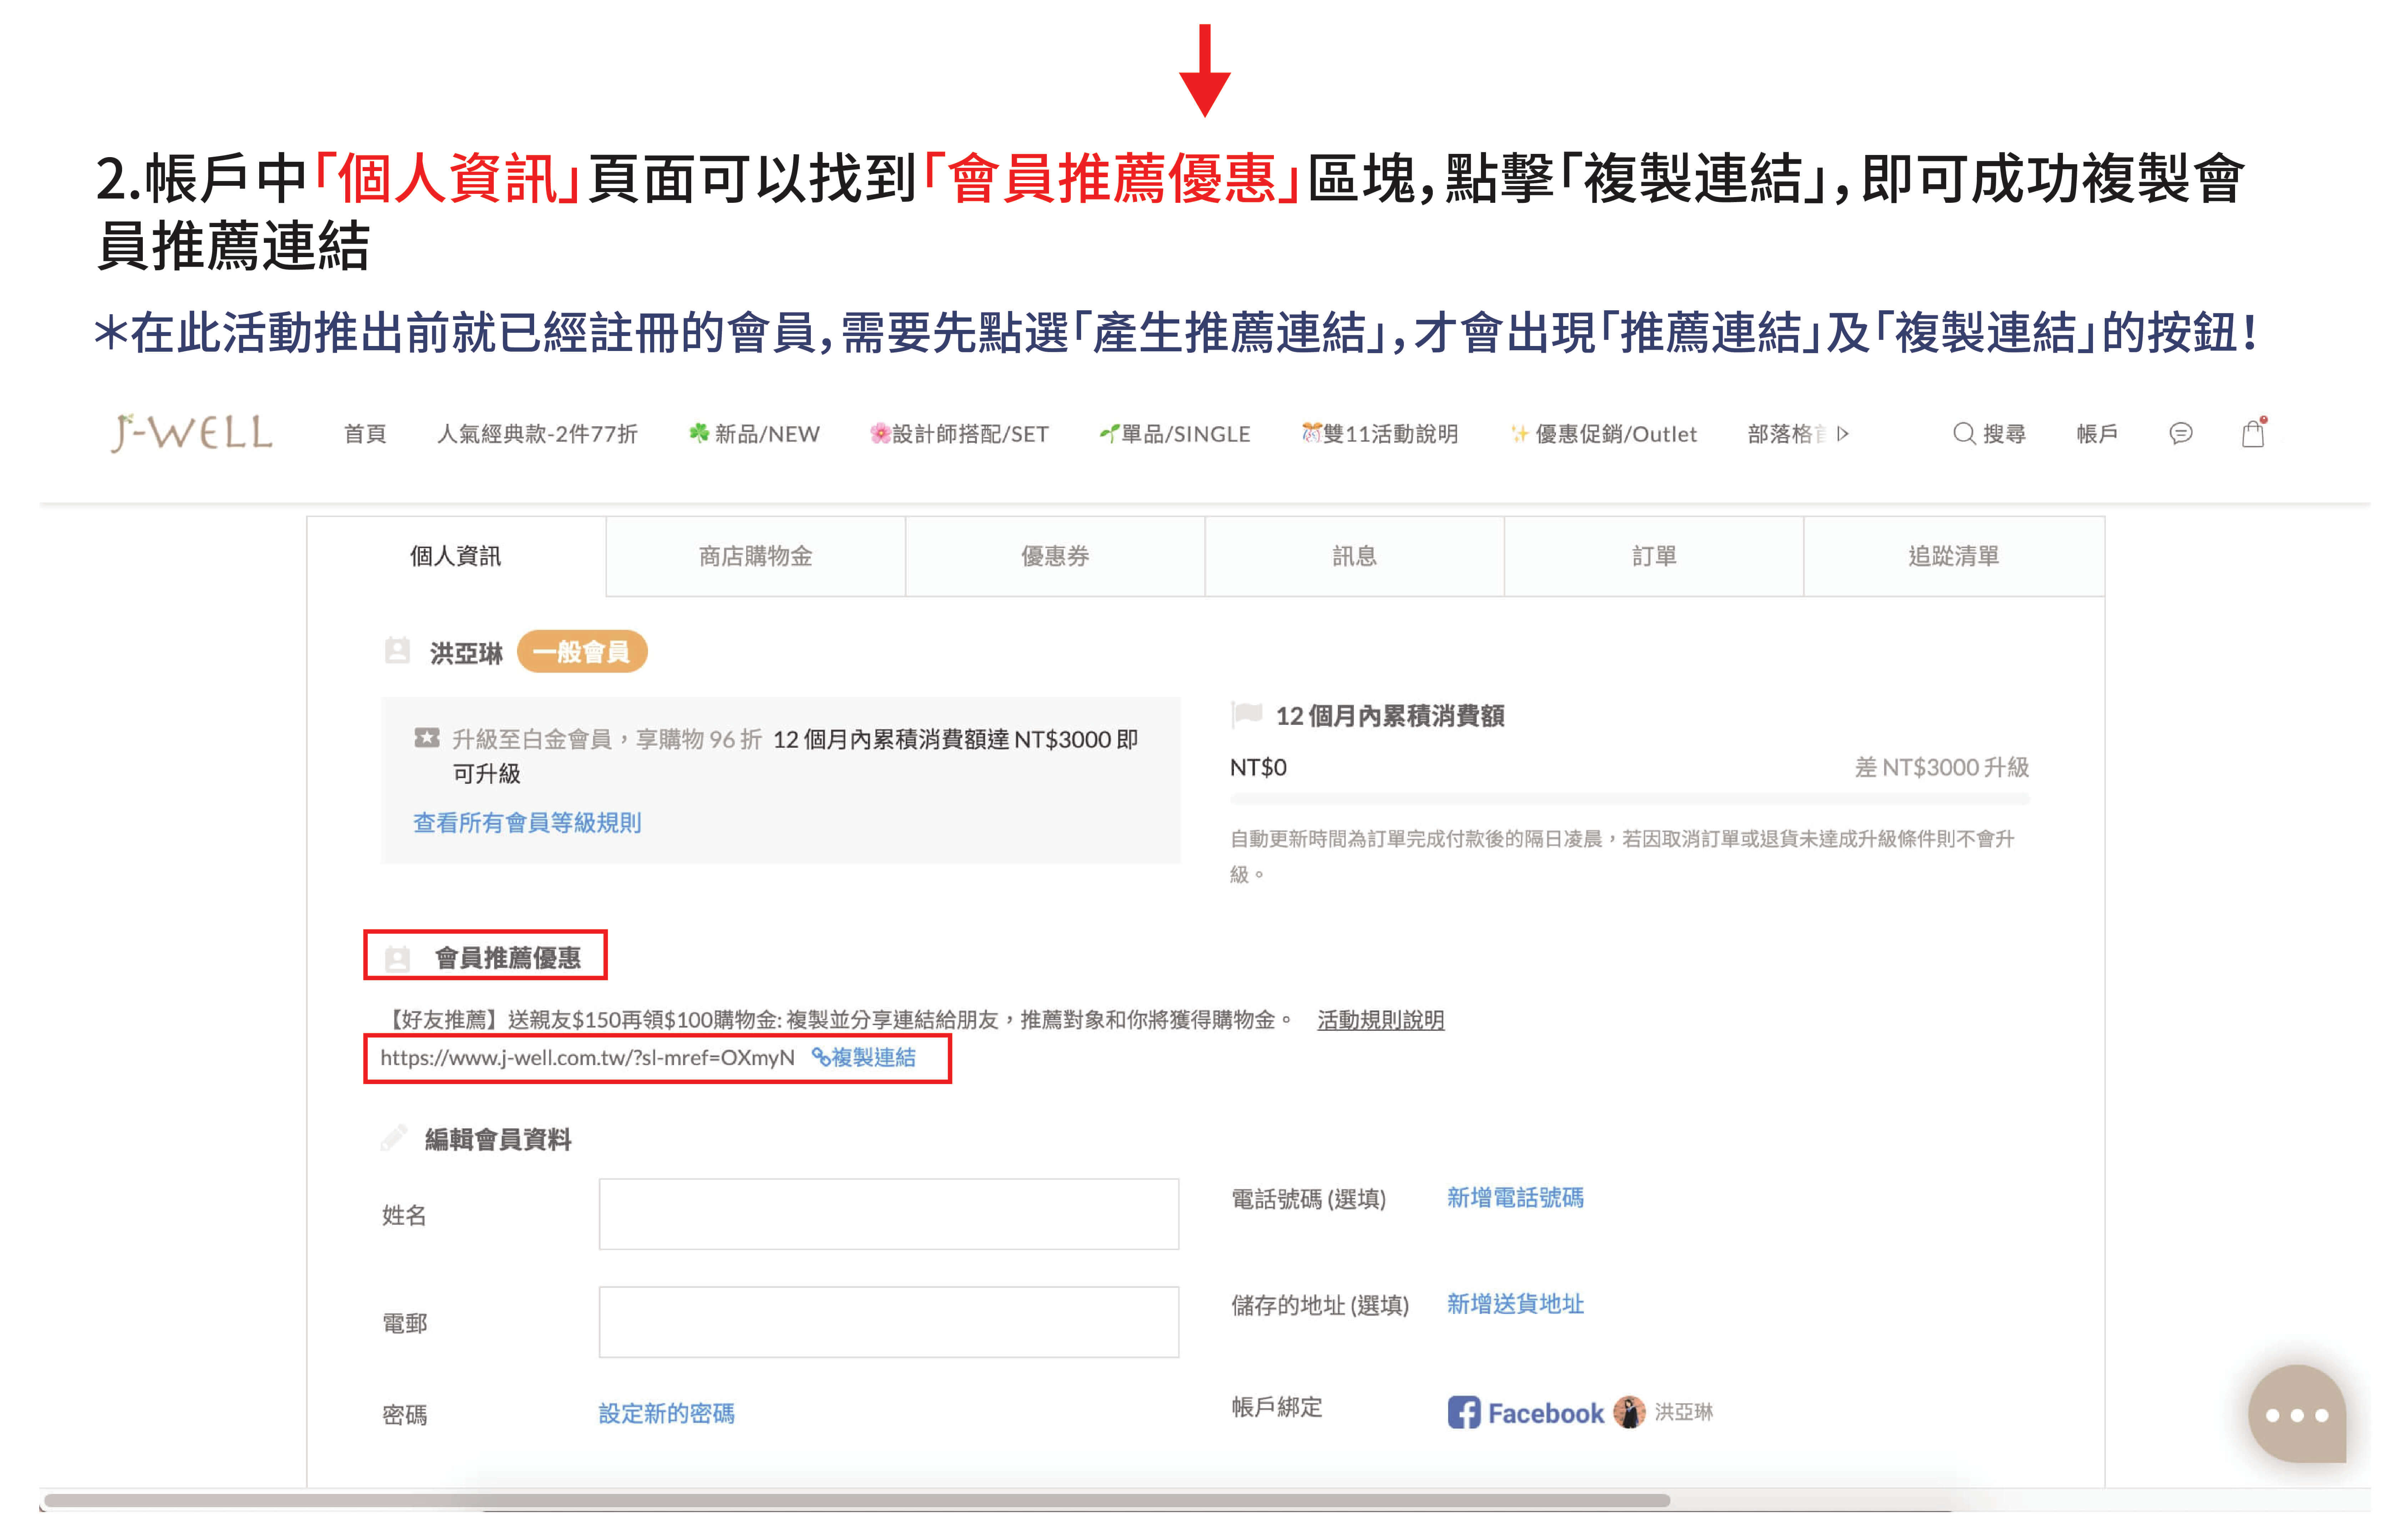Screen dimensions: 2400x1540
Task: Click the Facebook account binding icon
Action: click(1464, 1412)
